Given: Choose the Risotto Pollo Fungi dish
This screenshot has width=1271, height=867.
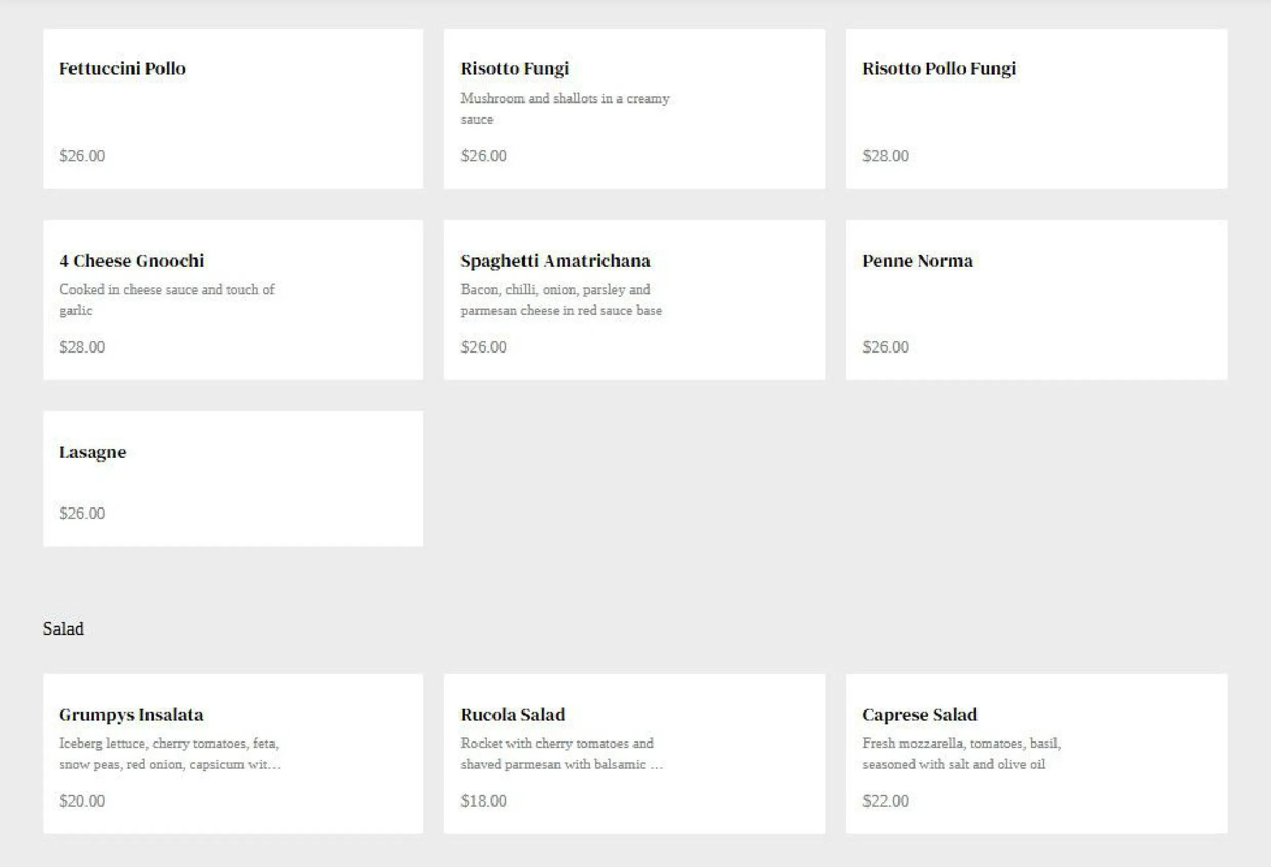Looking at the screenshot, I should (x=1036, y=109).
